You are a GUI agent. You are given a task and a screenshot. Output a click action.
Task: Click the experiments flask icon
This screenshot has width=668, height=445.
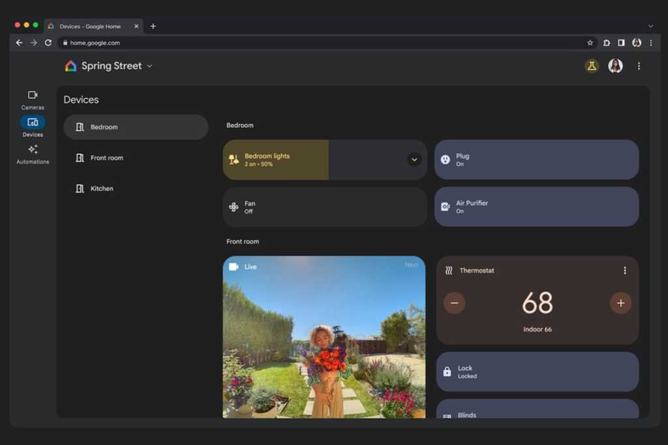point(592,66)
